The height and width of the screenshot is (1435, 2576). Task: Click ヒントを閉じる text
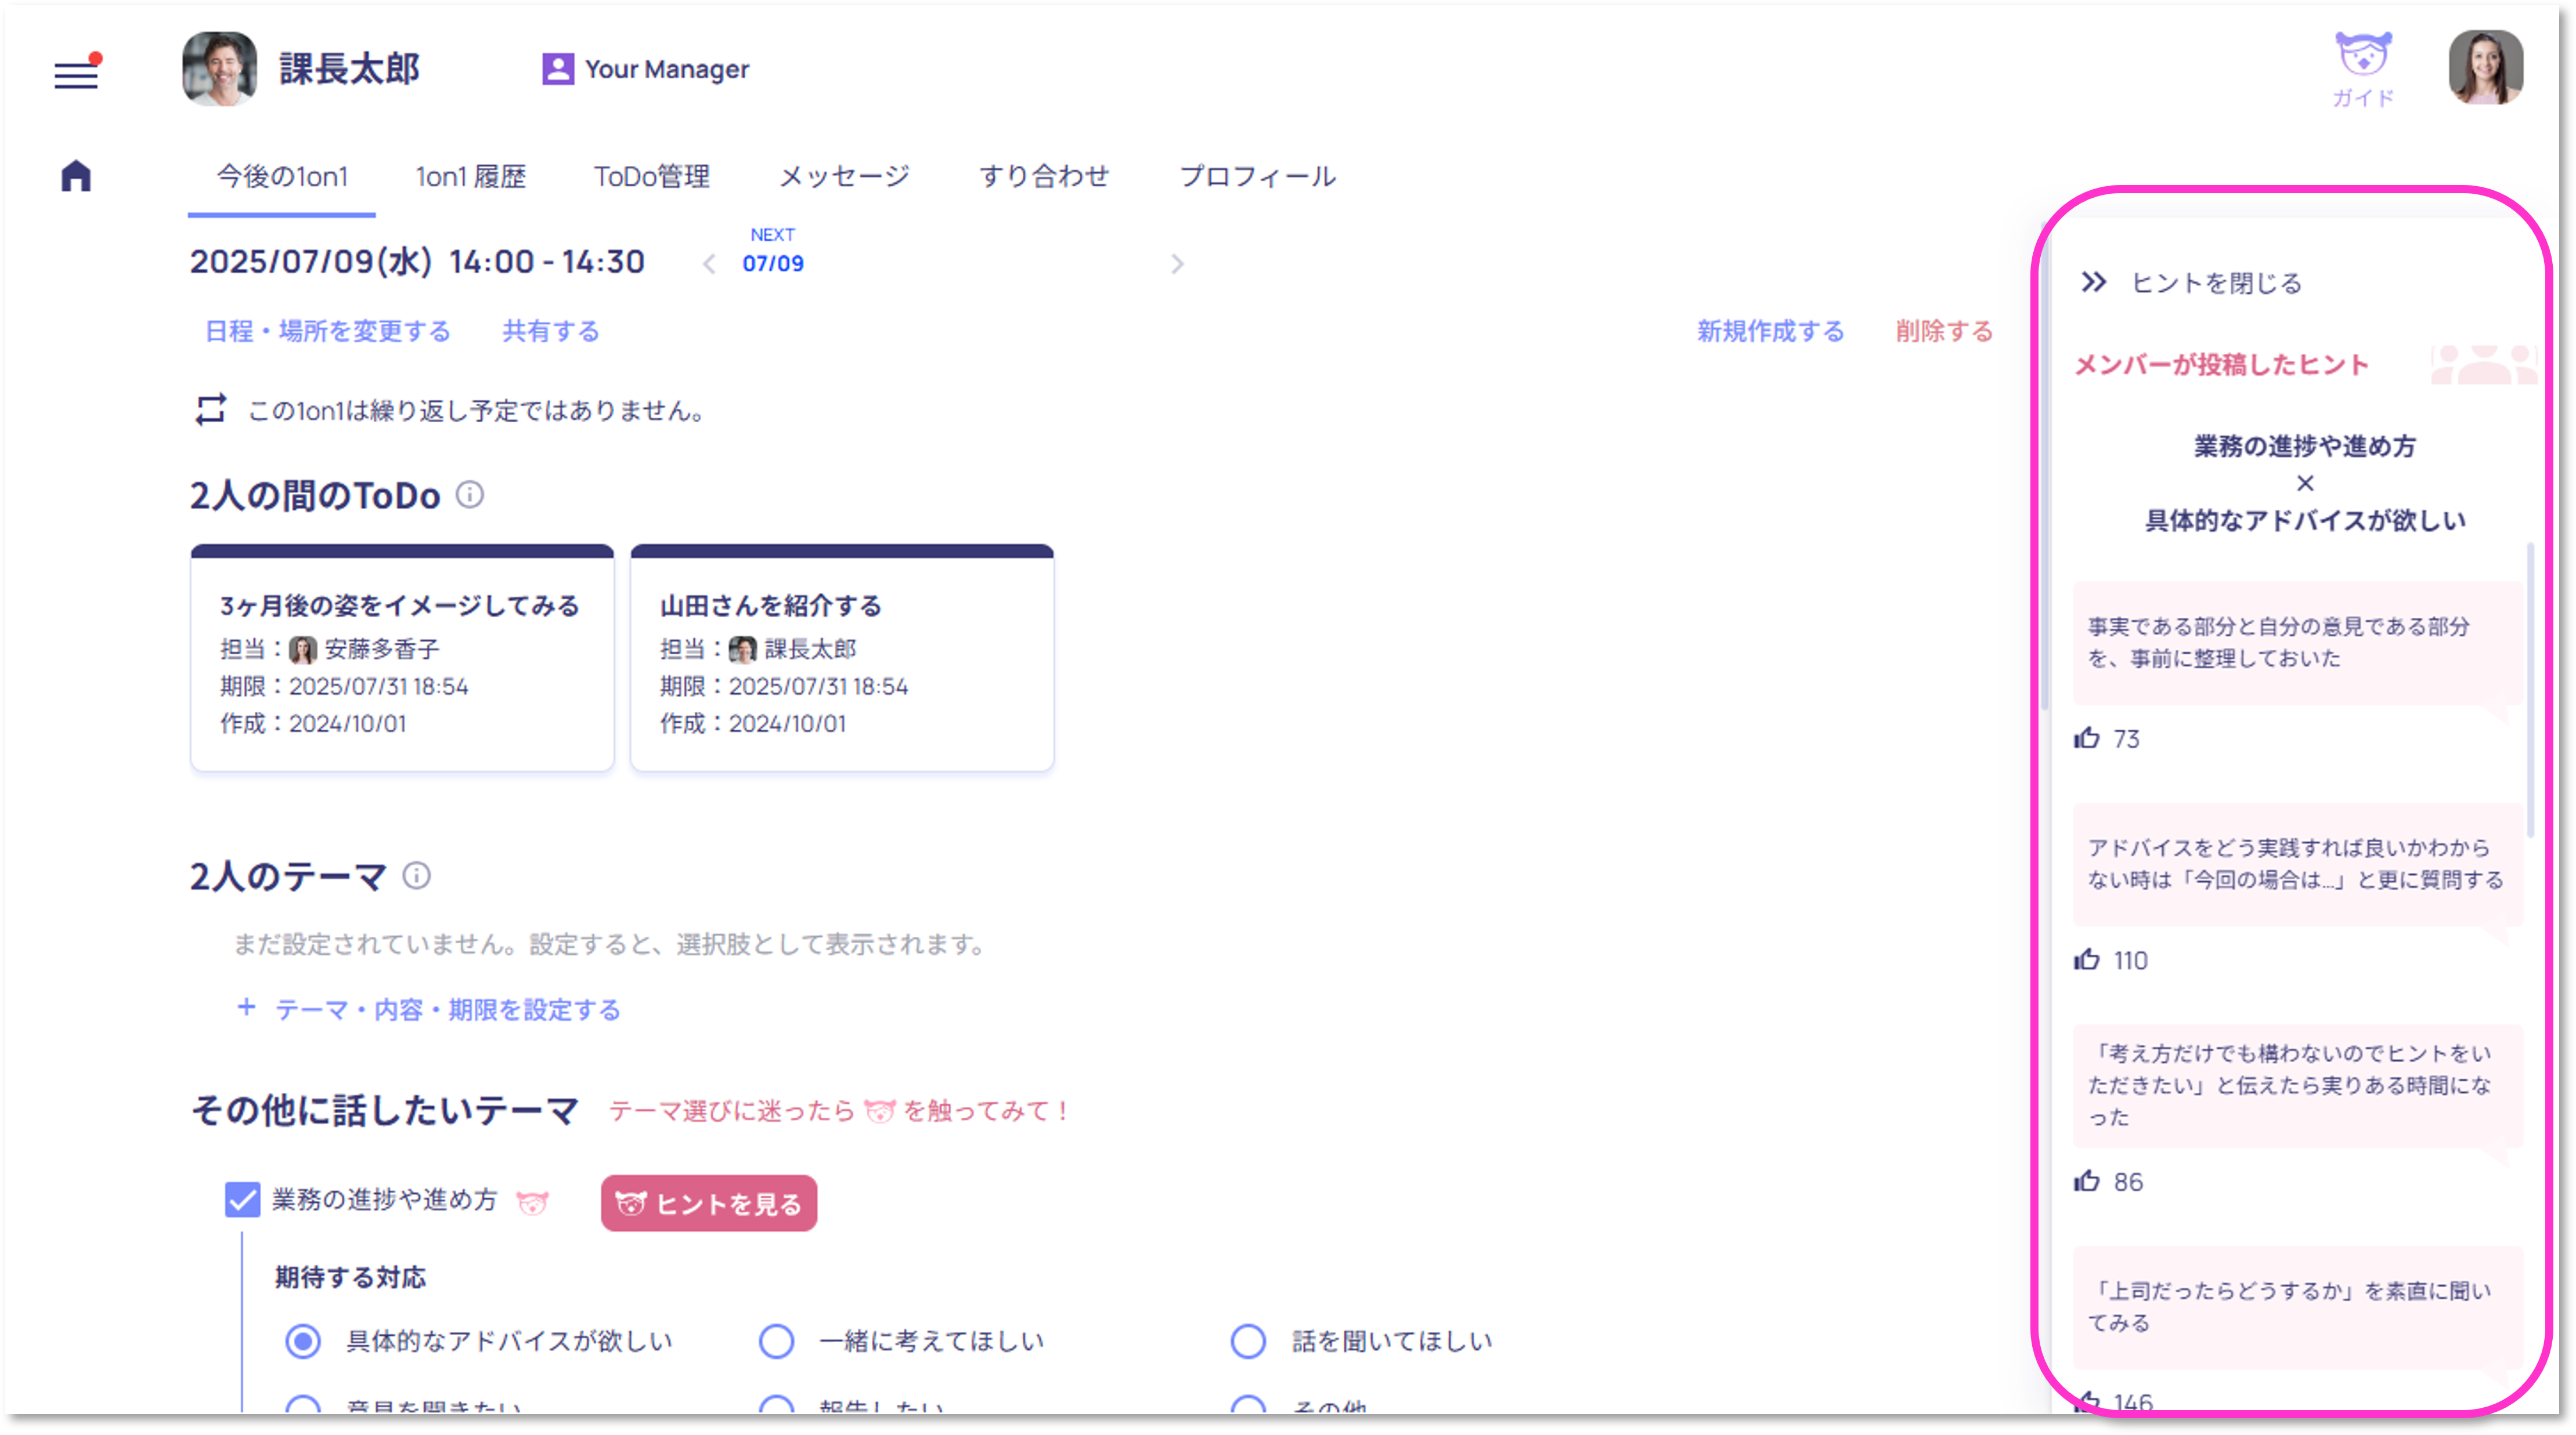click(2217, 283)
